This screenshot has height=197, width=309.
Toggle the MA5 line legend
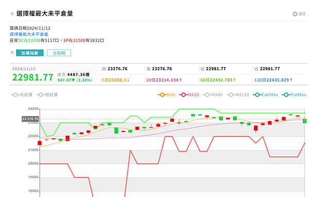click(x=166, y=95)
